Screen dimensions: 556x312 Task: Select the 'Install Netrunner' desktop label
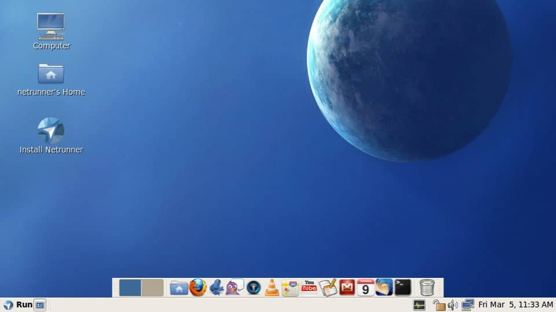(52, 150)
